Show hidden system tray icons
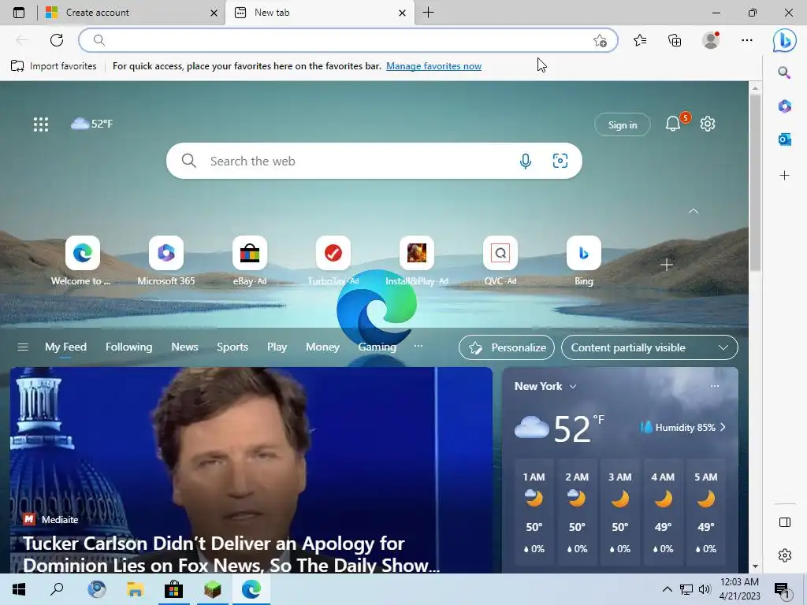The height and width of the screenshot is (605, 807). (x=667, y=589)
